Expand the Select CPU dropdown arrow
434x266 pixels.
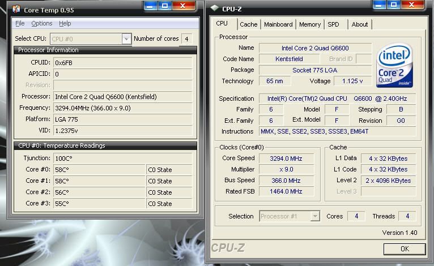(x=126, y=38)
